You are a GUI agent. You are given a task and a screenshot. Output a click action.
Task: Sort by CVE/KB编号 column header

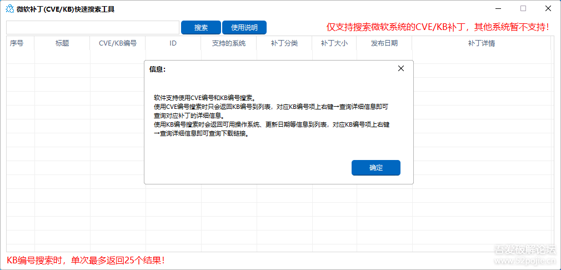tap(118, 43)
